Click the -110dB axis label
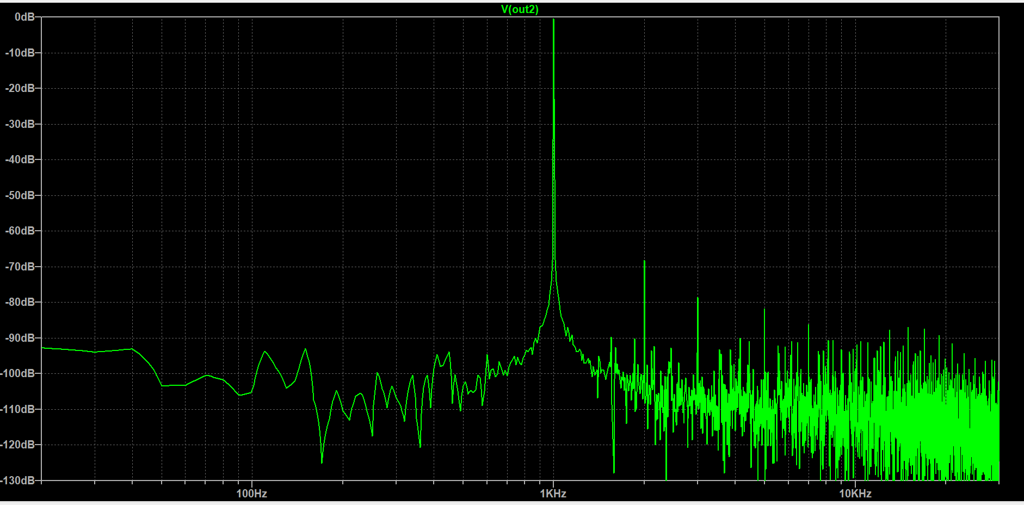Viewport: 1024px width, 505px height. pos(18,409)
